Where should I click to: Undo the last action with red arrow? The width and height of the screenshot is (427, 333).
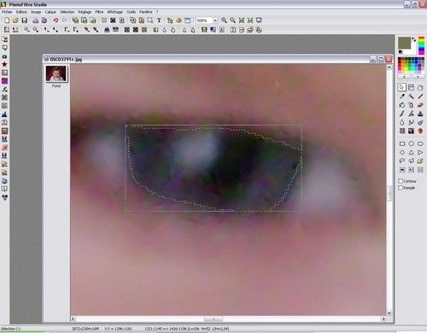(x=56, y=20)
